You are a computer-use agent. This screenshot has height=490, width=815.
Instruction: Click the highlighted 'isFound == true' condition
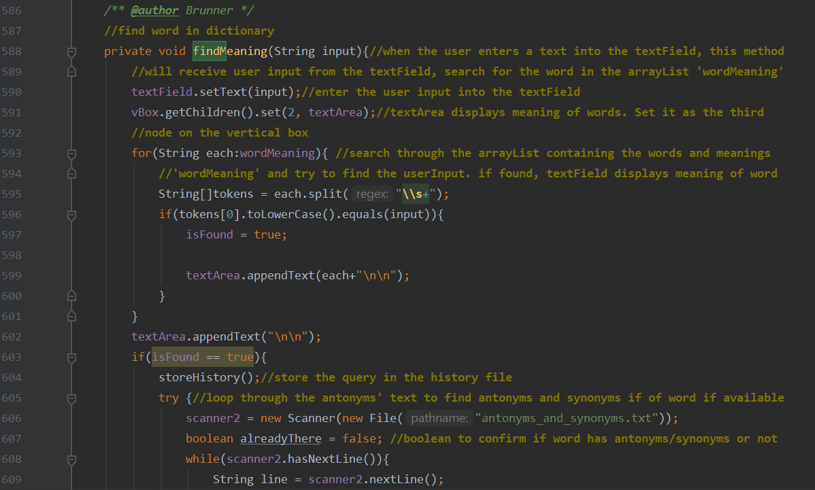click(203, 357)
